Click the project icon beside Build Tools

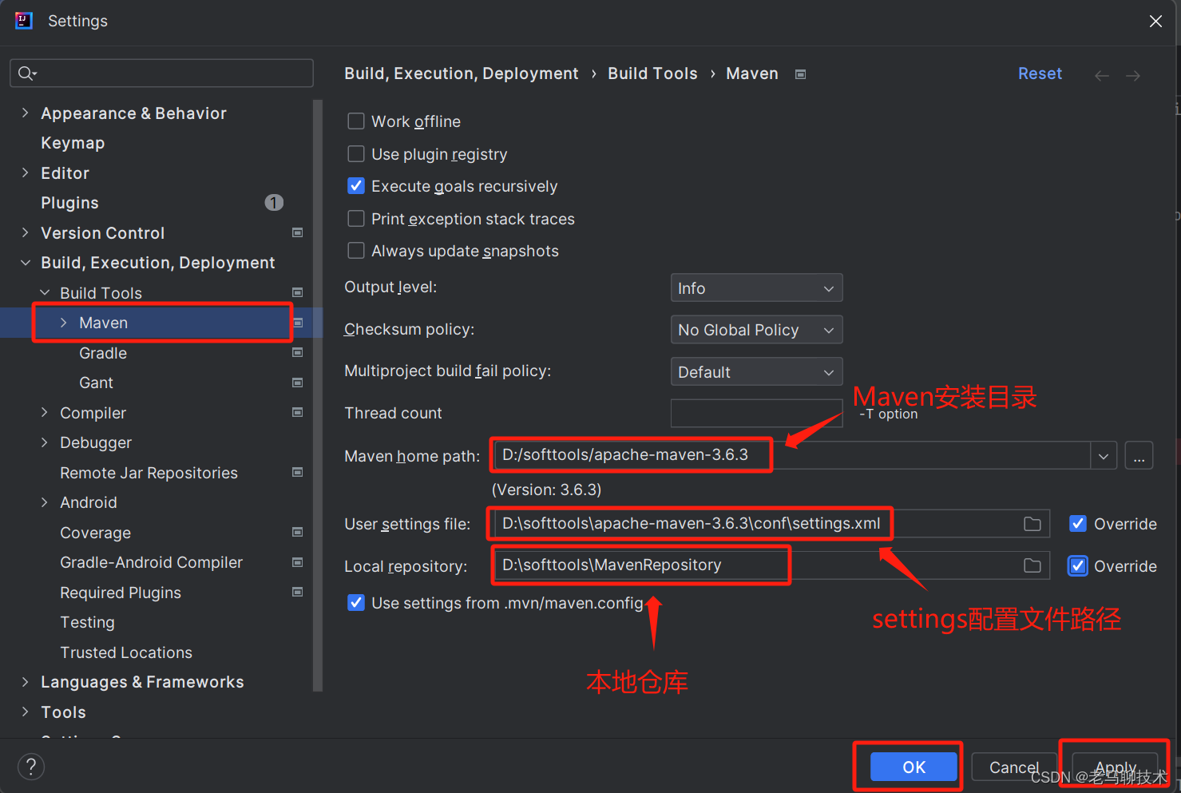click(x=298, y=292)
